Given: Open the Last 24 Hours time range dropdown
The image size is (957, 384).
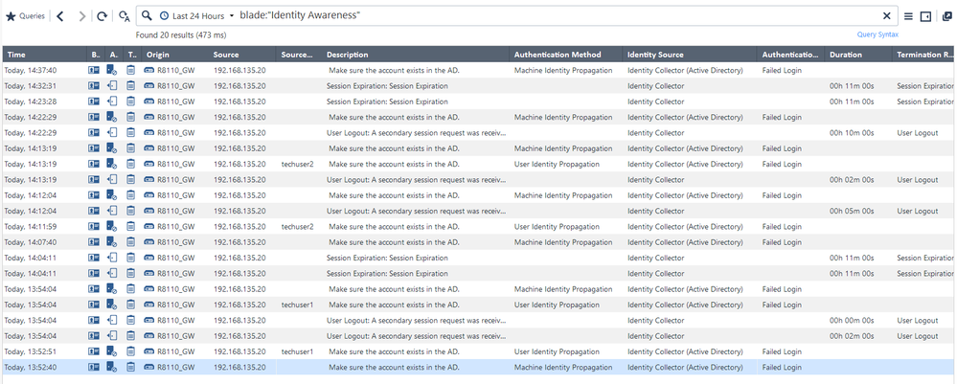Looking at the screenshot, I should (x=196, y=16).
